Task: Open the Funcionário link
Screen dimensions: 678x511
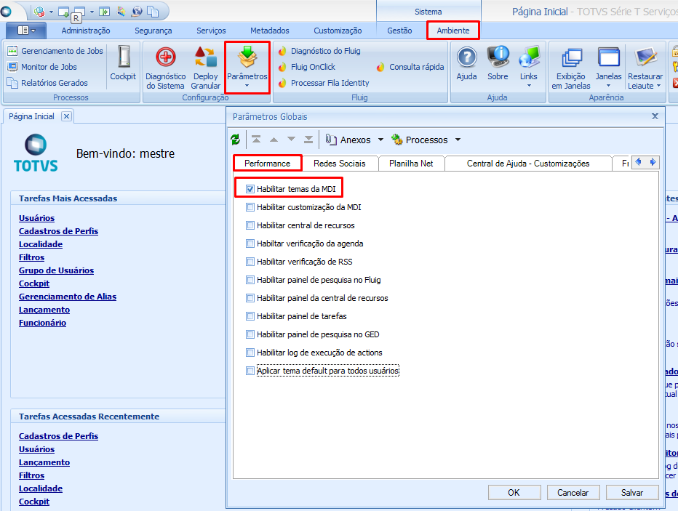Action: (42, 323)
